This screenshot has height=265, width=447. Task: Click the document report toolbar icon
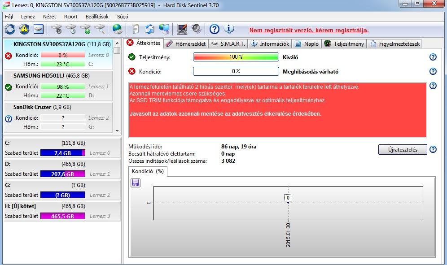(x=136, y=29)
